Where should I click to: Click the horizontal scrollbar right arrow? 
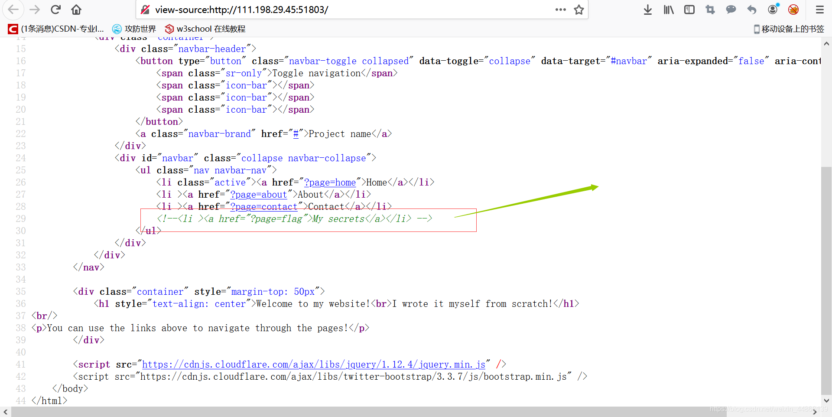[815, 412]
